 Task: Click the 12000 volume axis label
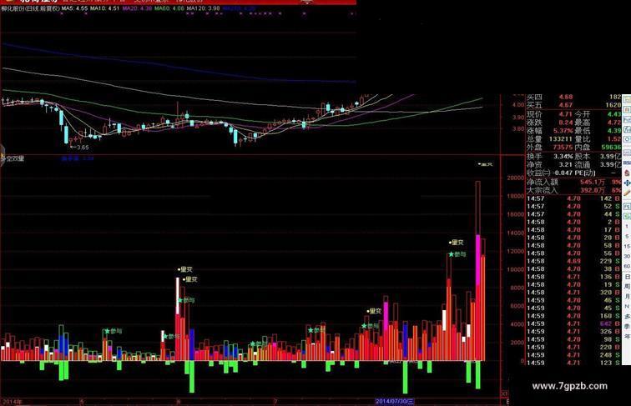516,251
